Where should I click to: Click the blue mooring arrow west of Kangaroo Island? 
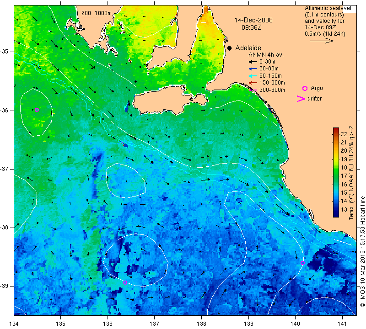tap(127, 106)
